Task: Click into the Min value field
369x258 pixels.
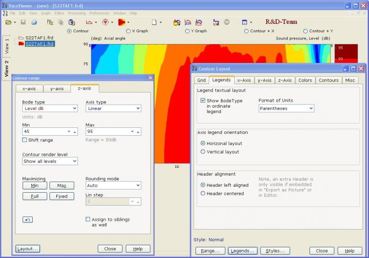Action: [x=44, y=132]
